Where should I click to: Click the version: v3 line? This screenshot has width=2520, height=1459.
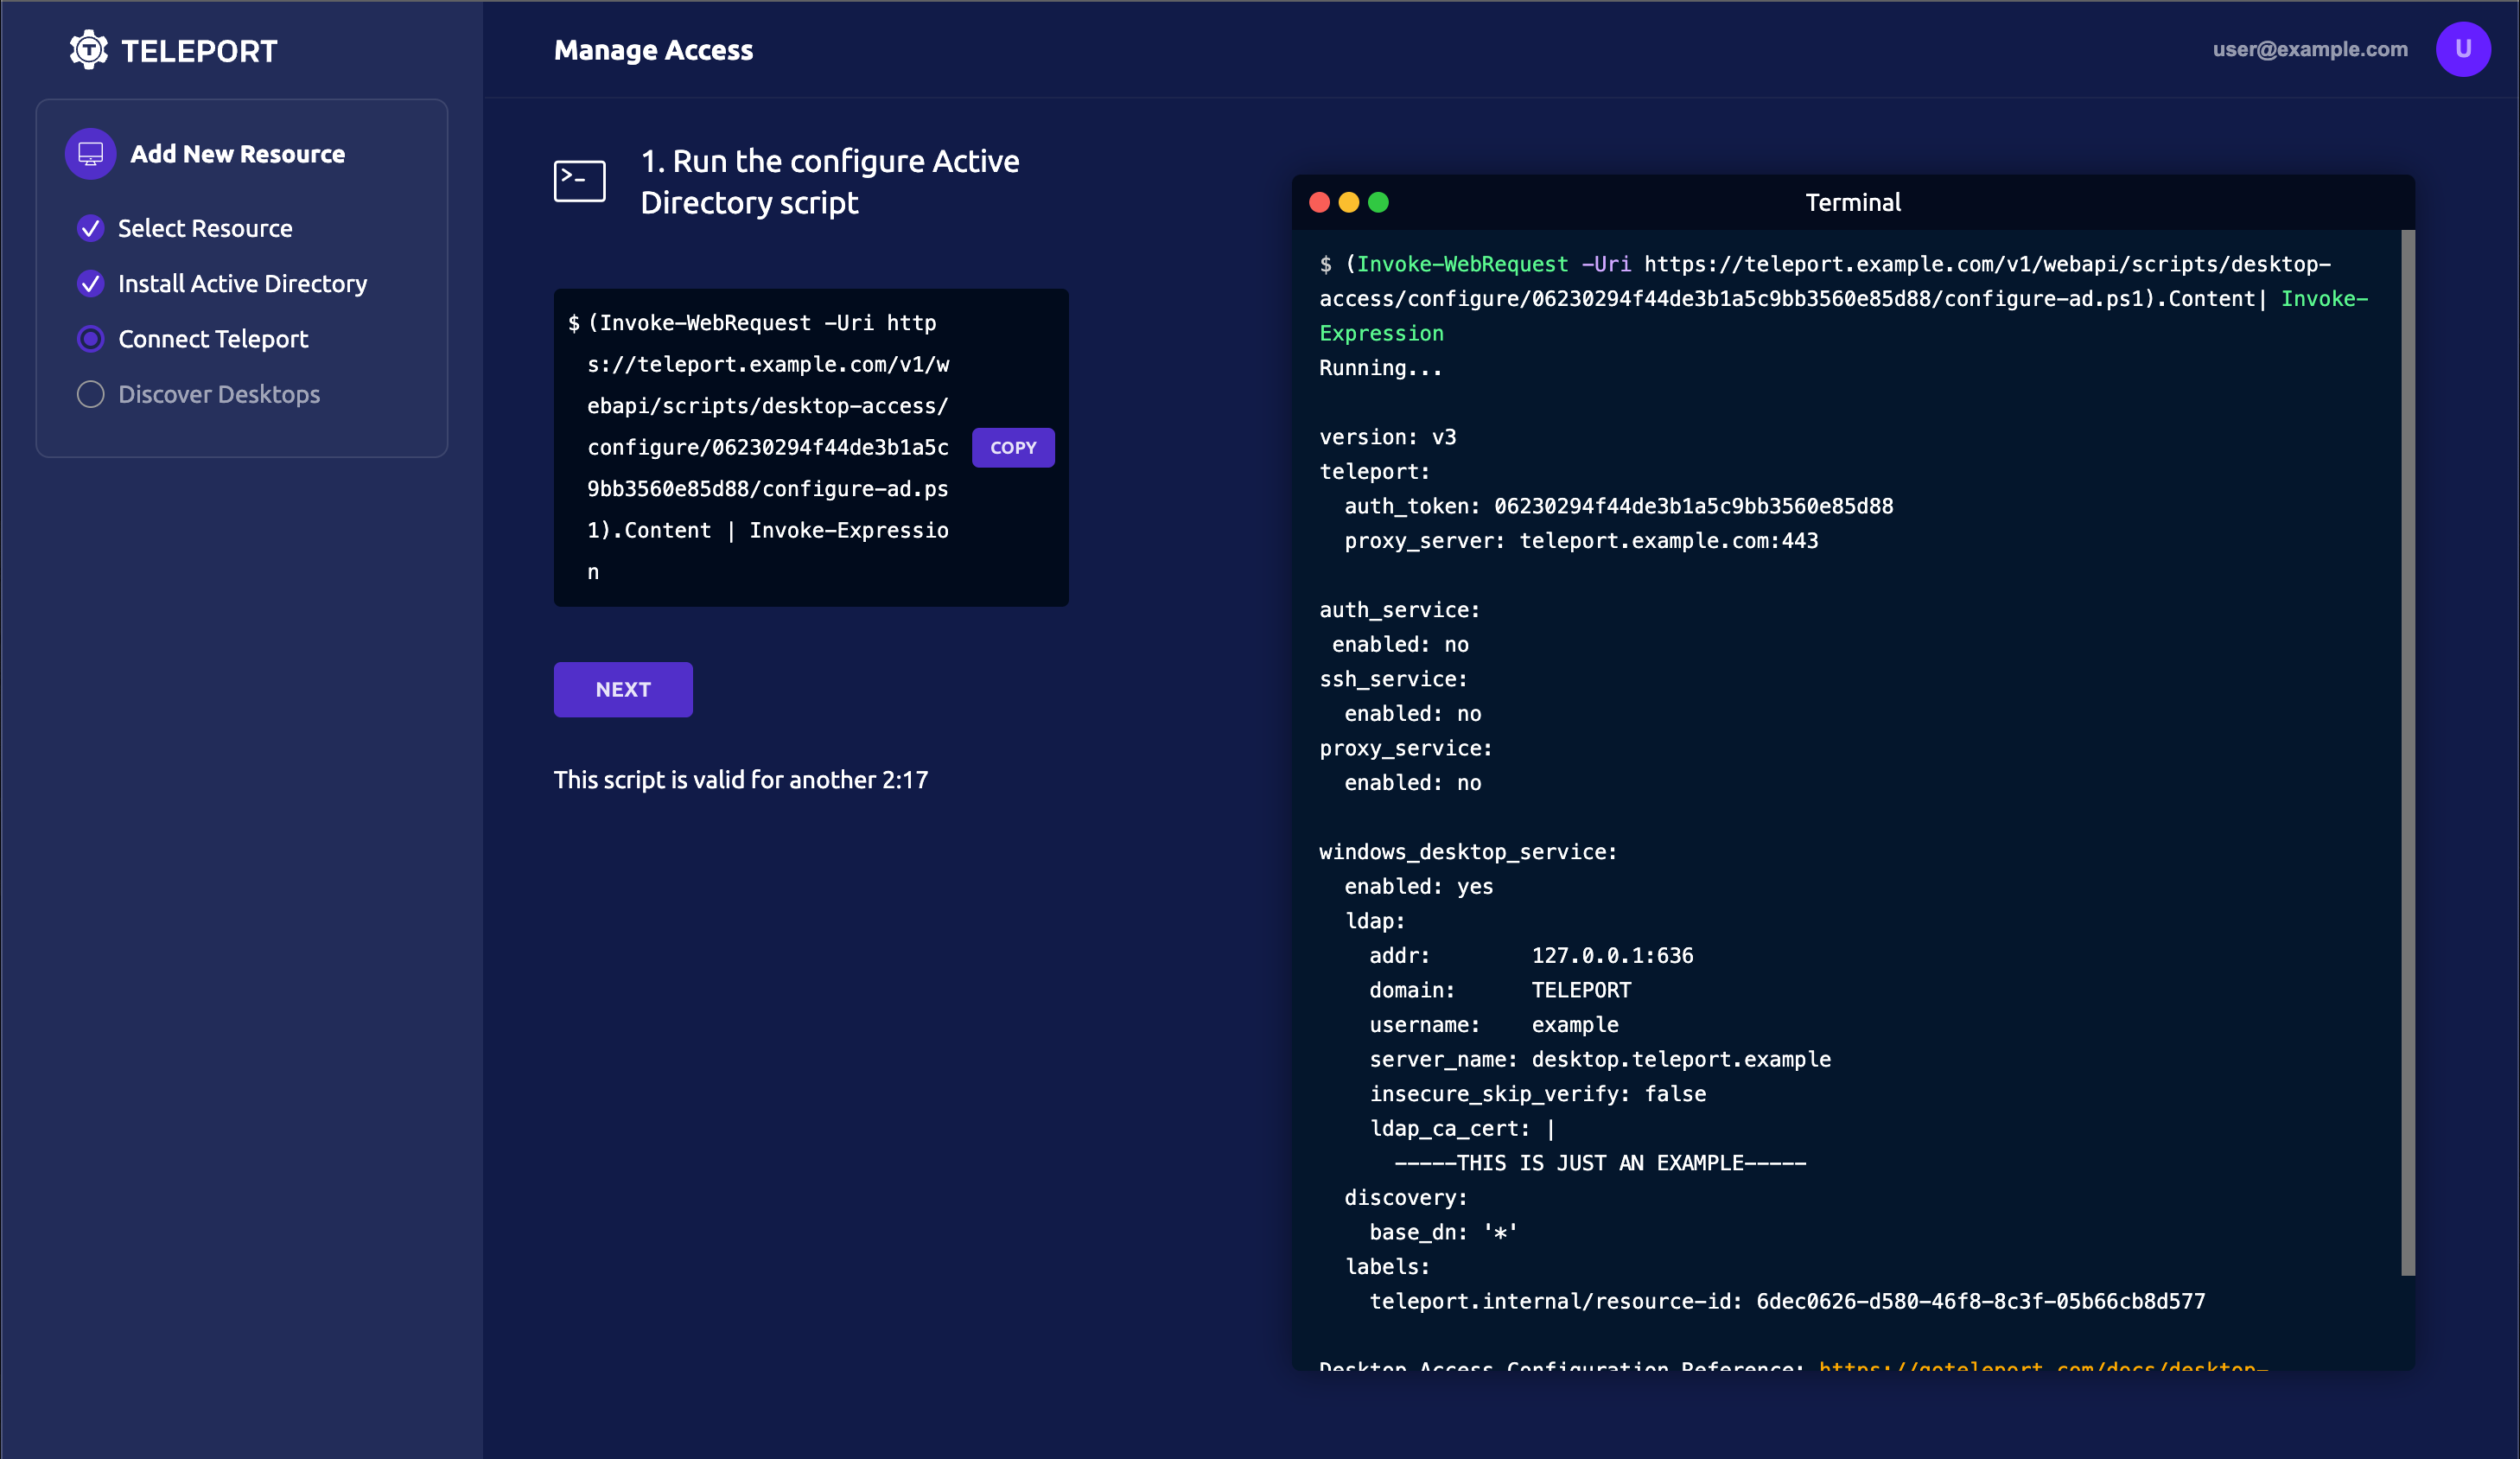(1388, 437)
